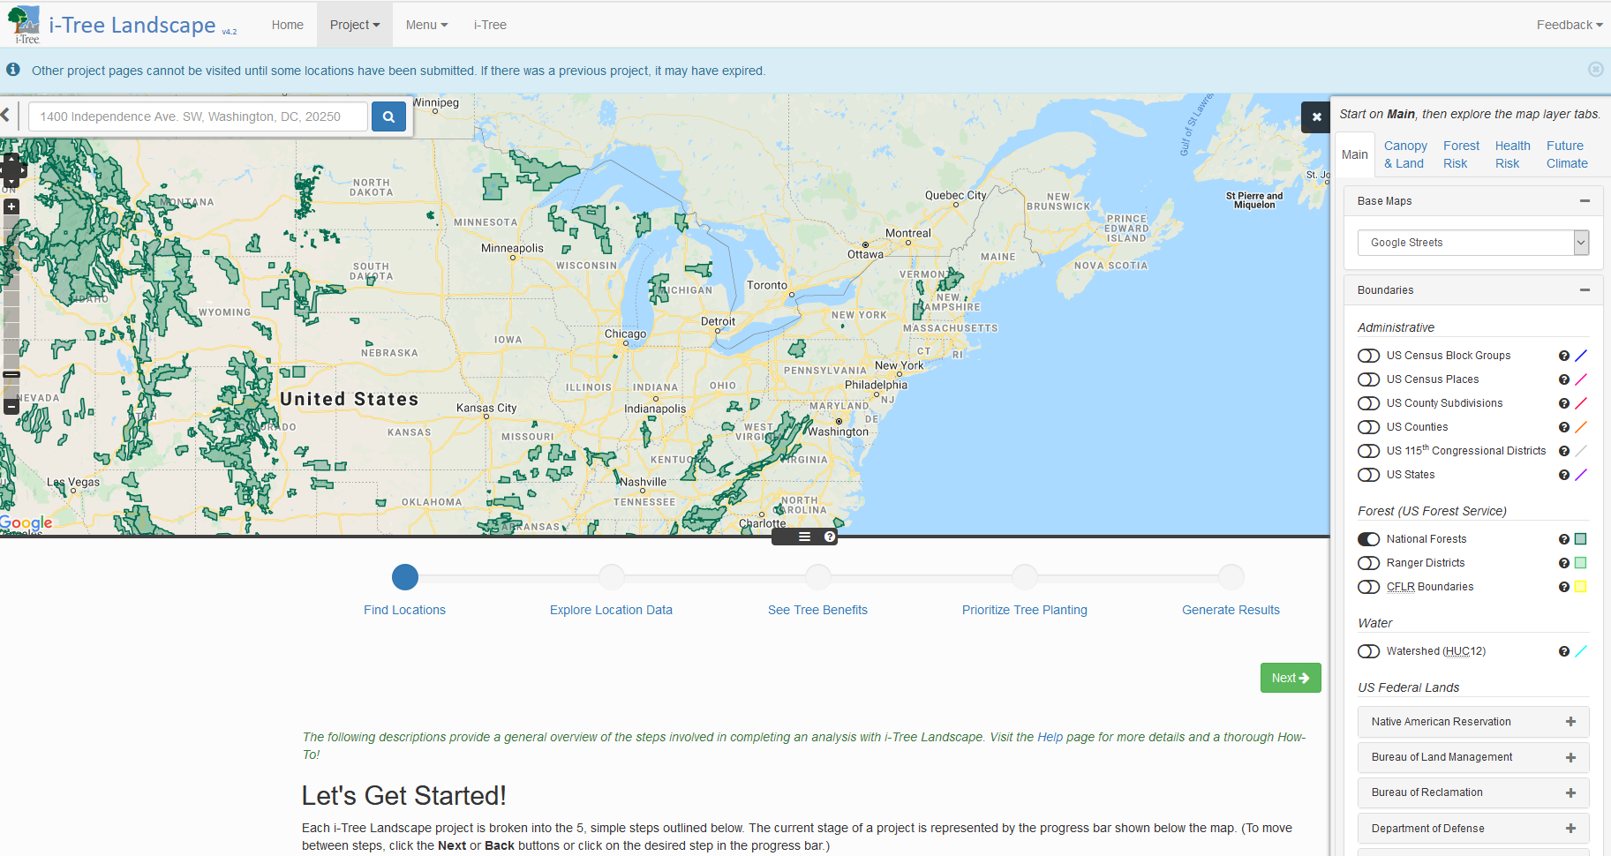Click the Explore Location Data step label
Image resolution: width=1611 pixels, height=856 pixels.
click(x=611, y=610)
